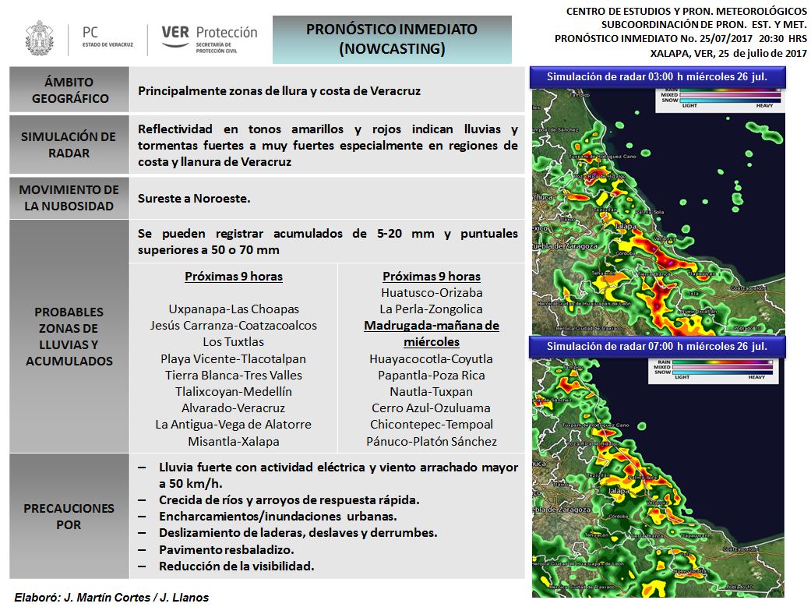Click the VER Protección Civil logo
The image size is (811, 607).
tap(210, 34)
